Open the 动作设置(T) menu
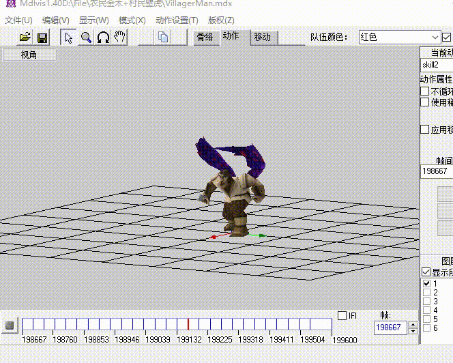 [177, 20]
